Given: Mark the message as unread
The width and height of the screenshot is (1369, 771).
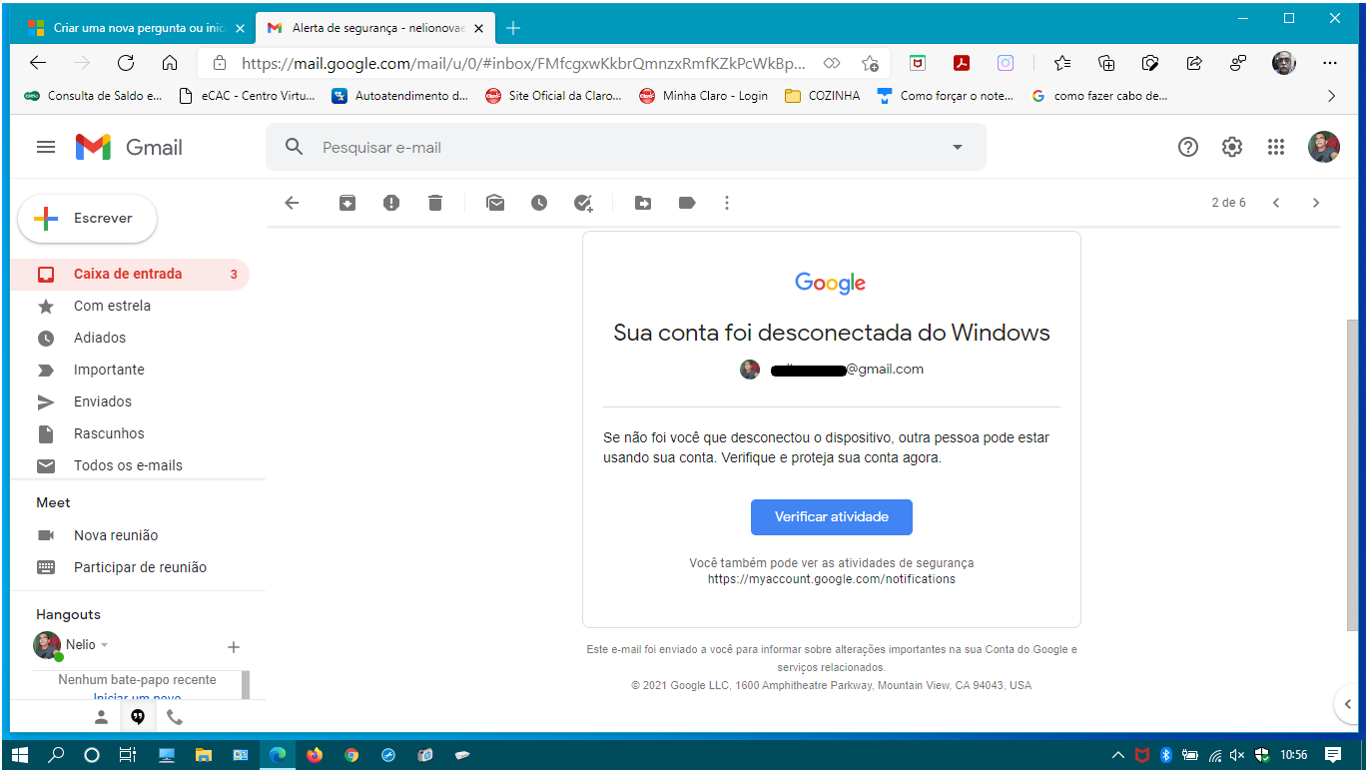Looking at the screenshot, I should pos(495,203).
